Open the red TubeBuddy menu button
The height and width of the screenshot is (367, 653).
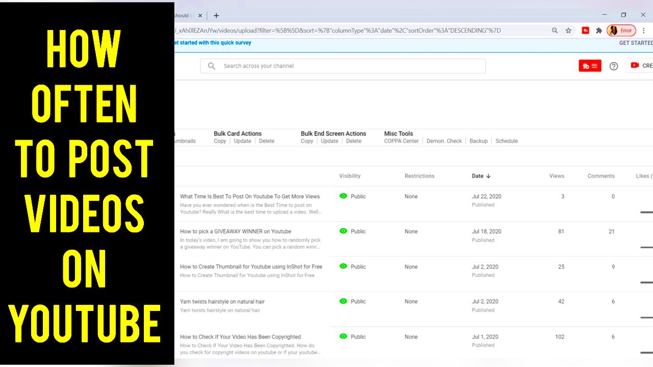590,66
